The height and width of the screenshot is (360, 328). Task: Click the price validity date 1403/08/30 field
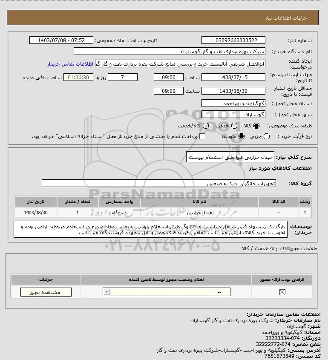pyautogui.click(x=233, y=91)
